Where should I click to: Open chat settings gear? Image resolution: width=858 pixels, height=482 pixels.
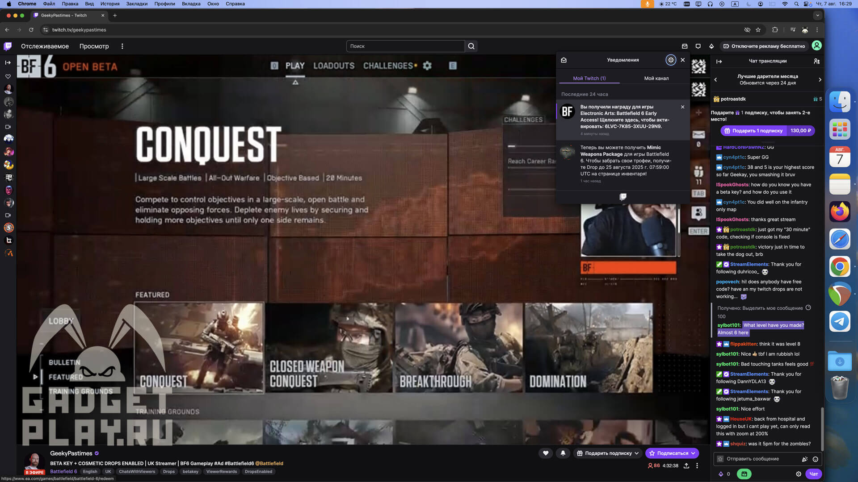[x=799, y=474]
